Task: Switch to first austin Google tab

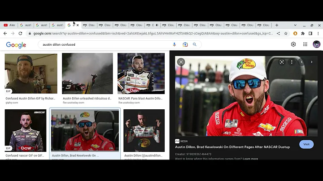Action: pos(26,25)
